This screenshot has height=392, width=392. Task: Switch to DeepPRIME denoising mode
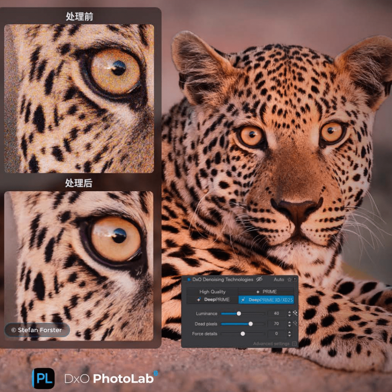coord(212,299)
